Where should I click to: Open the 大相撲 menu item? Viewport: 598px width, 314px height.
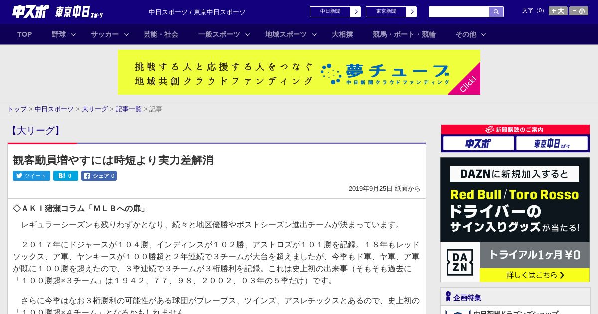[x=342, y=34]
